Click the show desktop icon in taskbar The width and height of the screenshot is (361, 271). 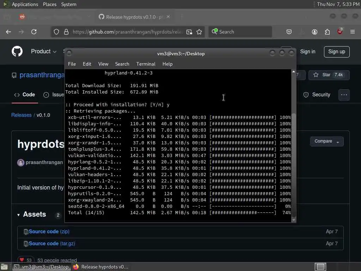coord(4,267)
